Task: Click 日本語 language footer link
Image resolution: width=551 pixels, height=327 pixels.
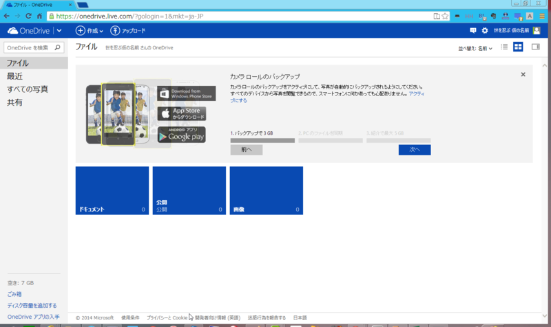Action: click(300, 317)
